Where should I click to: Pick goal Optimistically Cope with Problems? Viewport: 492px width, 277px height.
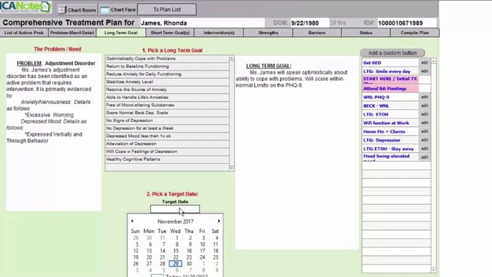pos(167,58)
